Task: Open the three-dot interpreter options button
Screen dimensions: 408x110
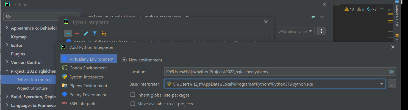Action: click(321, 31)
